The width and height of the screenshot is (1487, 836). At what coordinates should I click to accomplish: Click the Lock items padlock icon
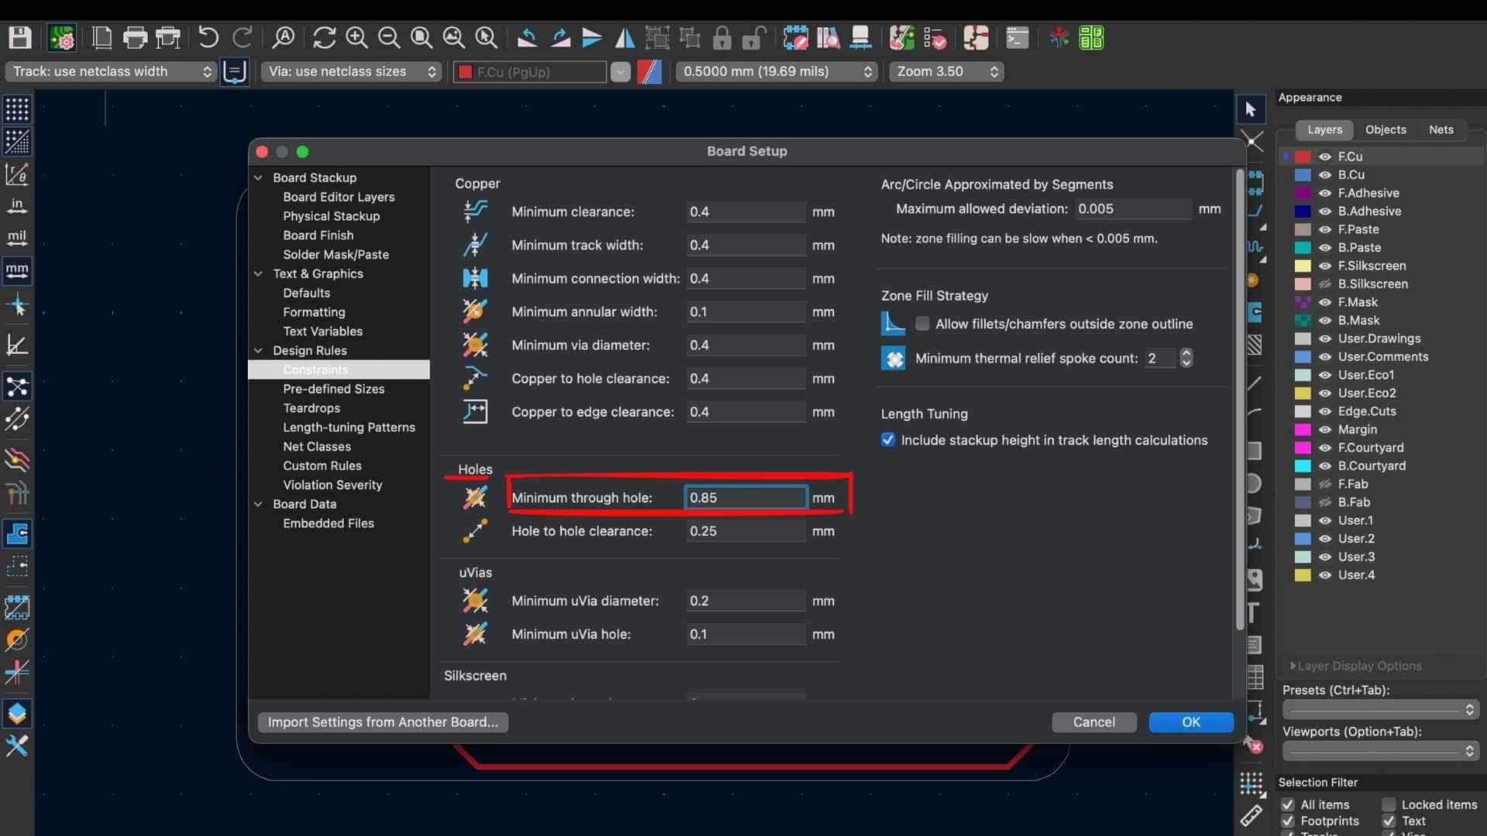point(722,37)
